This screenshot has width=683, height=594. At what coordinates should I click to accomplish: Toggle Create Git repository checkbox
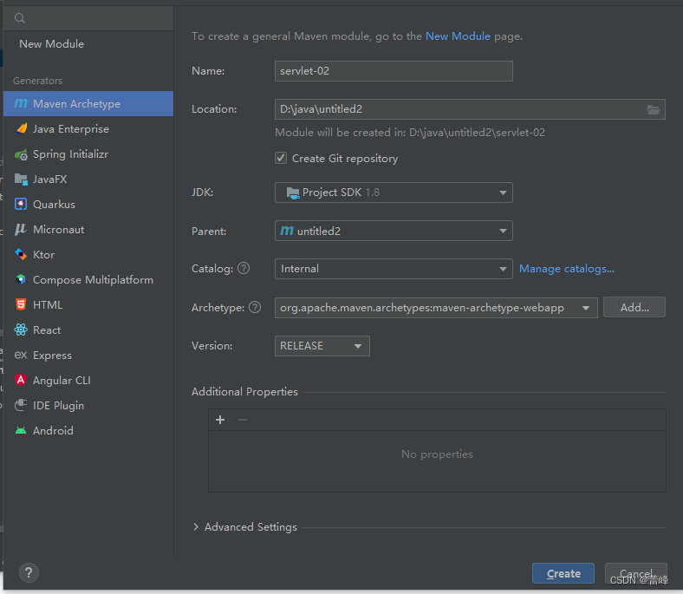coord(281,158)
